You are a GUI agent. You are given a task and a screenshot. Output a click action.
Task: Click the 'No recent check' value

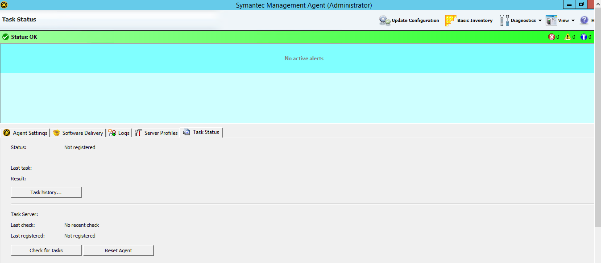click(x=82, y=225)
